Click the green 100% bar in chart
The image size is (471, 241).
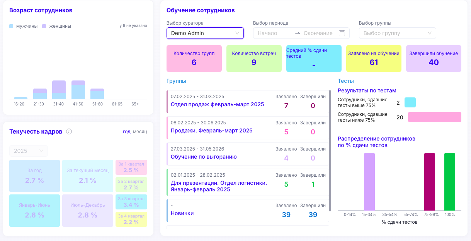click(449, 181)
